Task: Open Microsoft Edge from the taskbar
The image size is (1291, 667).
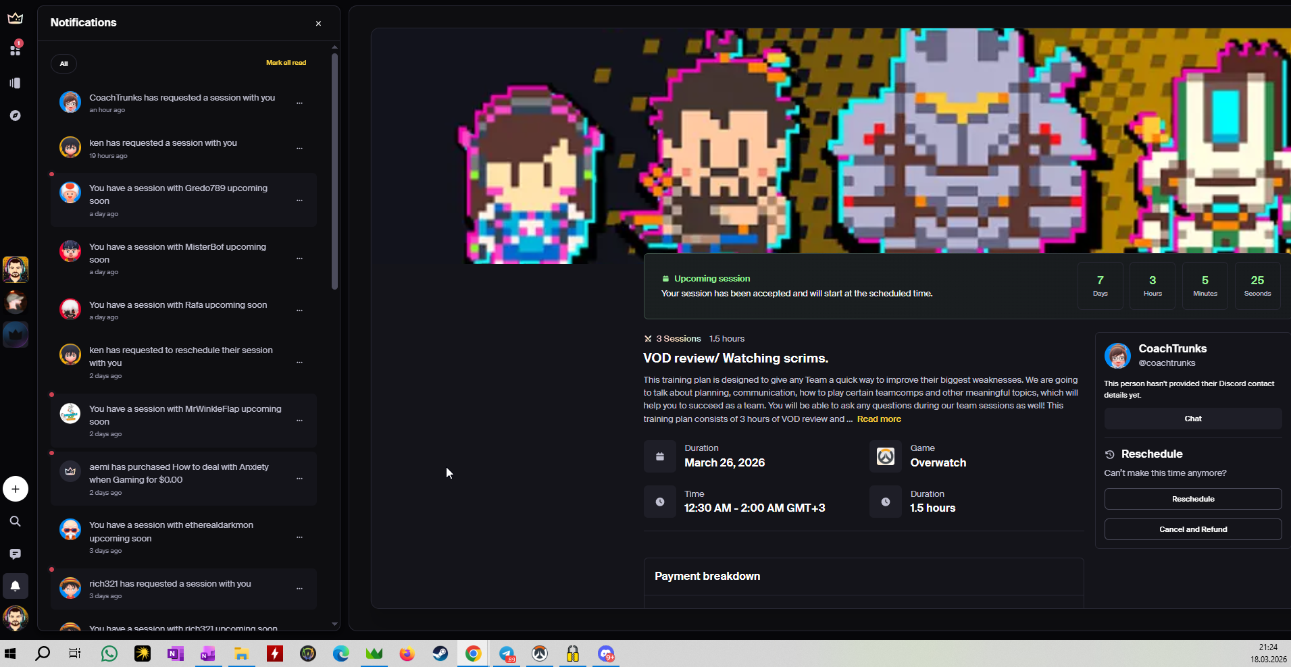Action: tap(340, 653)
